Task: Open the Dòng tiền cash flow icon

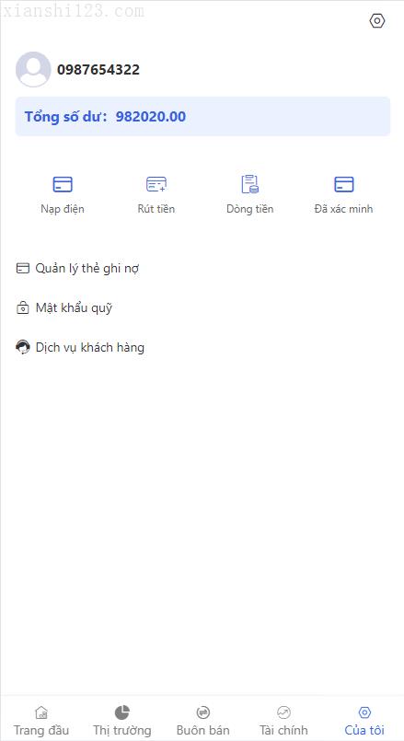Action: point(250,184)
